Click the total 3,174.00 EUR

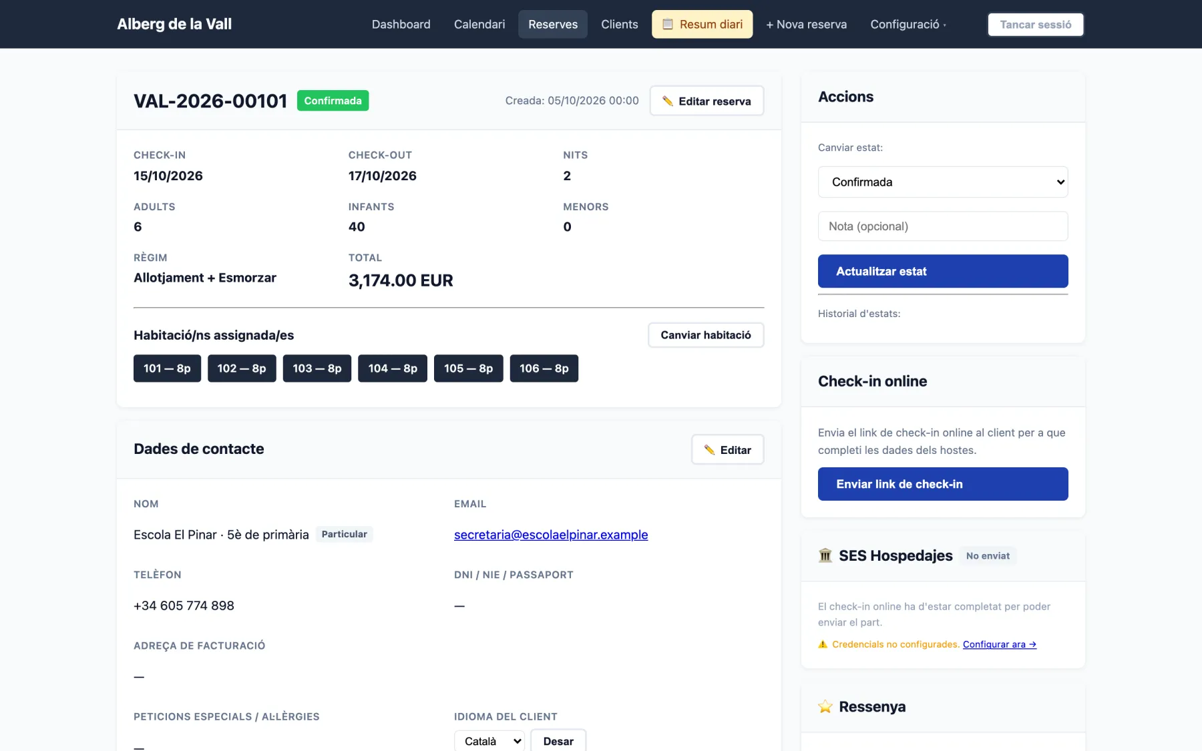pyautogui.click(x=401, y=280)
